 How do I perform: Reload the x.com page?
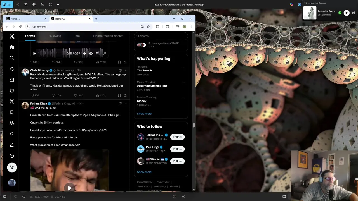(20, 27)
